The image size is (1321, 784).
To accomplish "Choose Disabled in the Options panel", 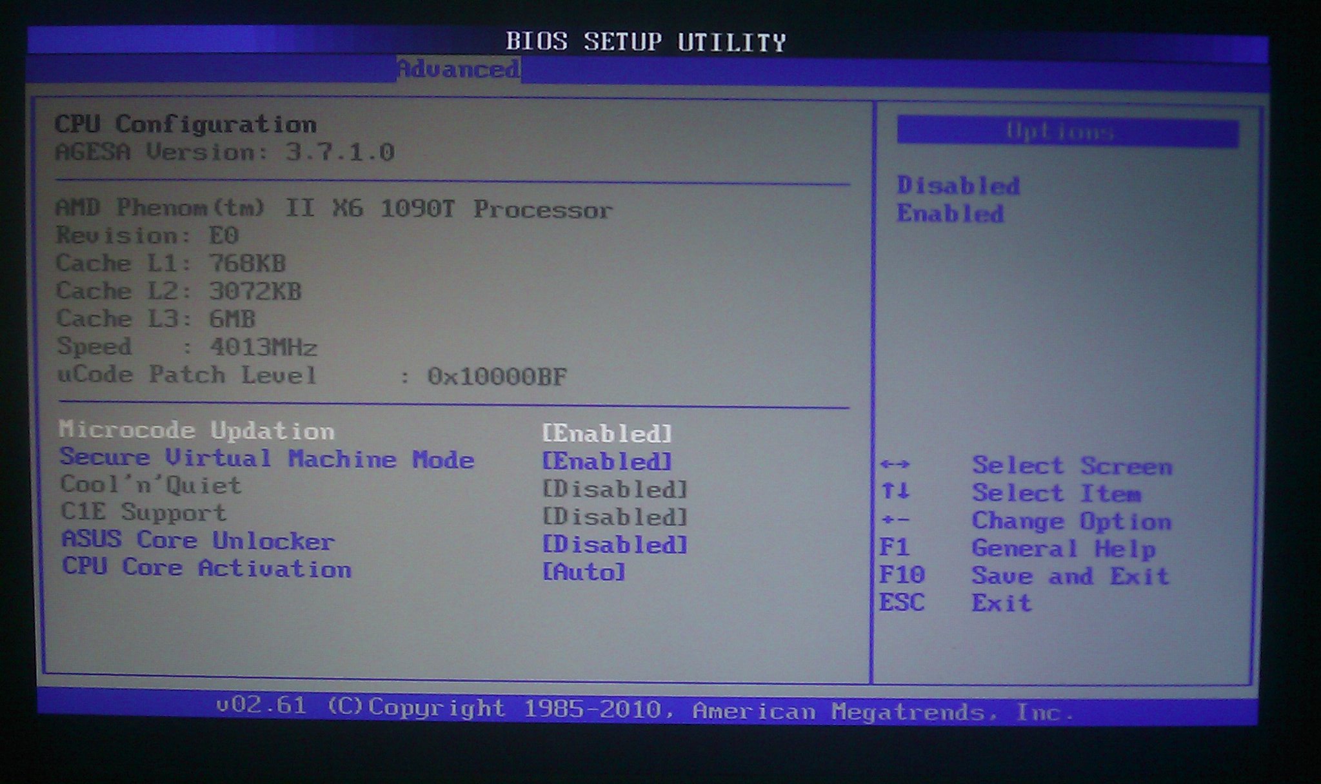I will [958, 186].
